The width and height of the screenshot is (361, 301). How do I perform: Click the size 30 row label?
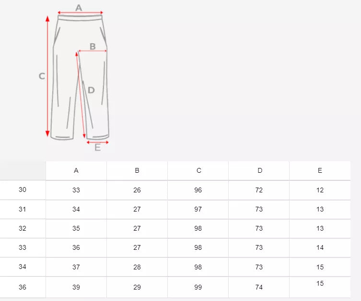23,190
